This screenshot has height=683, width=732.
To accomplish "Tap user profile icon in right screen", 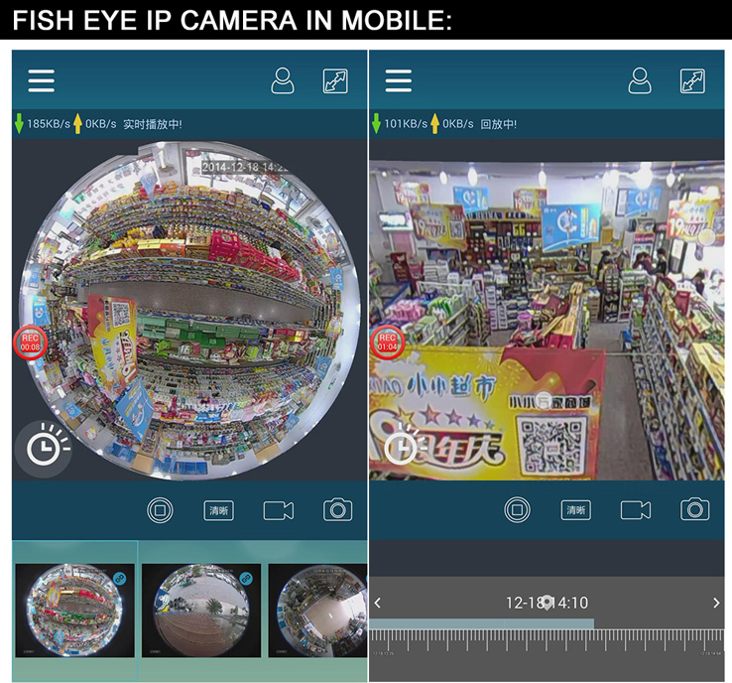I will (x=640, y=81).
